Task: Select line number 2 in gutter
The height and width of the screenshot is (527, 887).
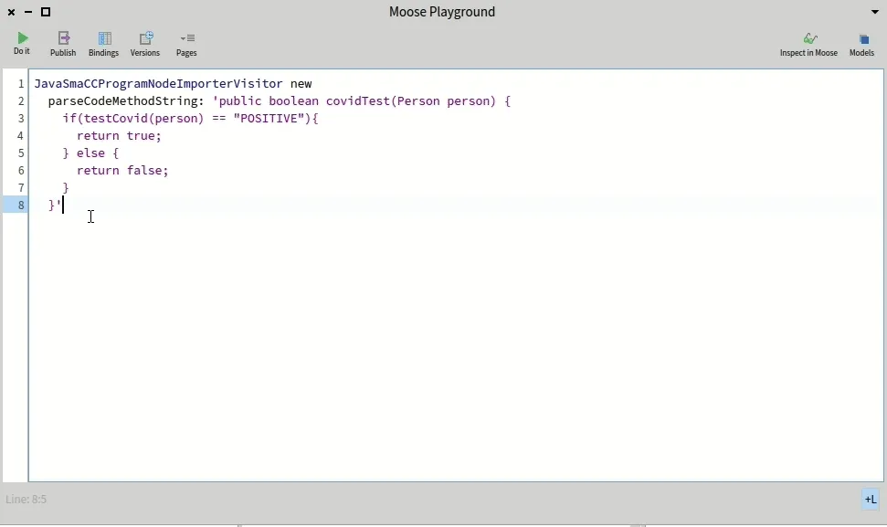Action: (21, 101)
